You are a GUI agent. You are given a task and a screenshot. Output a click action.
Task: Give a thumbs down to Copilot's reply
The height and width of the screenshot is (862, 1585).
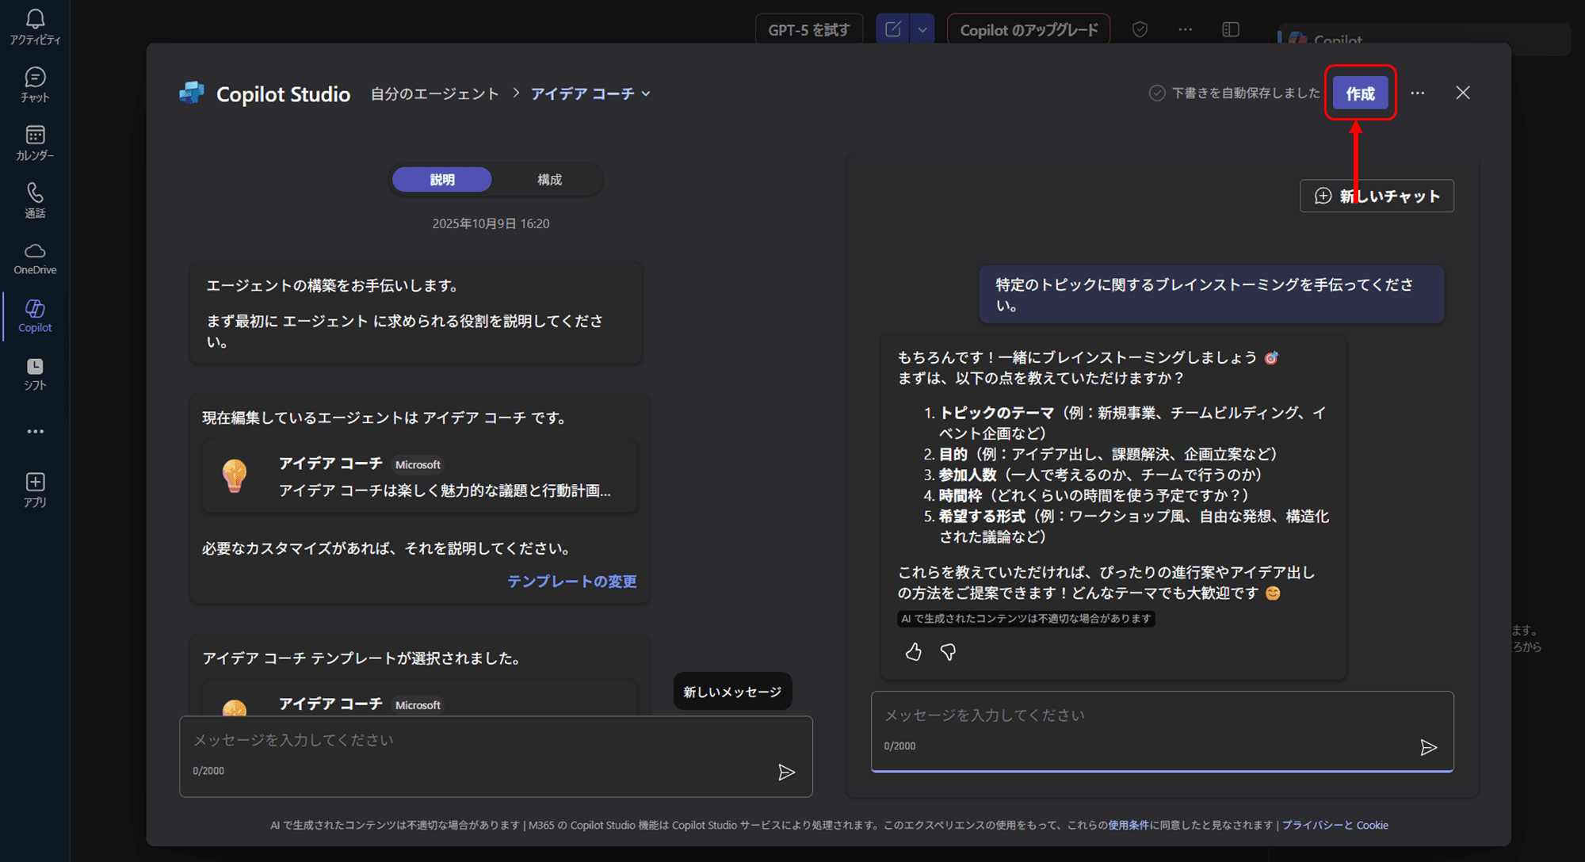(x=948, y=651)
